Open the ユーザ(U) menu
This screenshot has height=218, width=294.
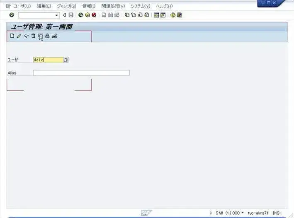coord(22,6)
